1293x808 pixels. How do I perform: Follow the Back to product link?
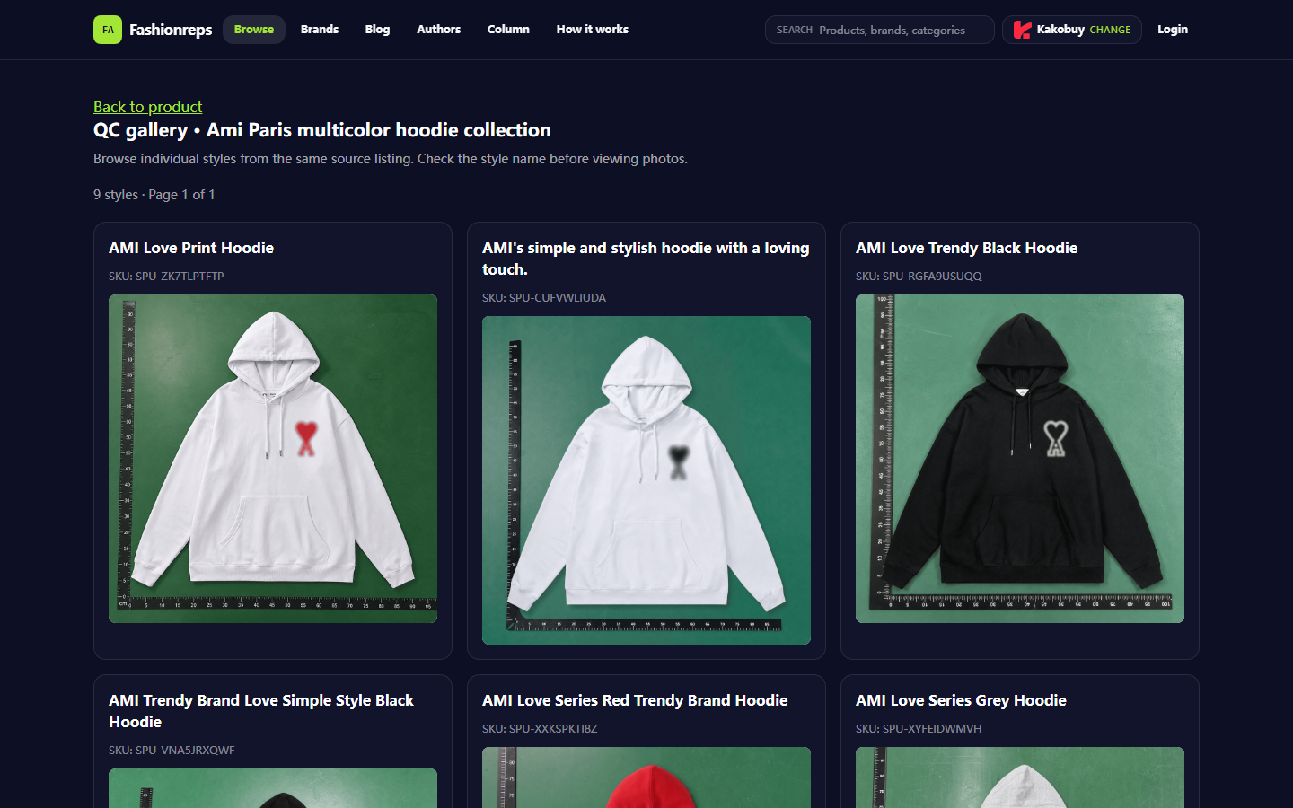148,107
